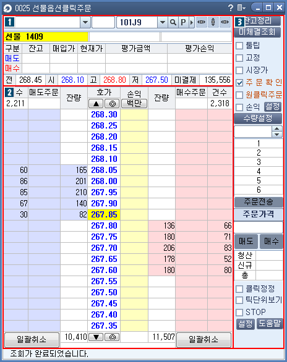Image resolution: width=287 pixels, height=362 pixels.
Task: Click the 매수 buy button
Action: [272, 242]
